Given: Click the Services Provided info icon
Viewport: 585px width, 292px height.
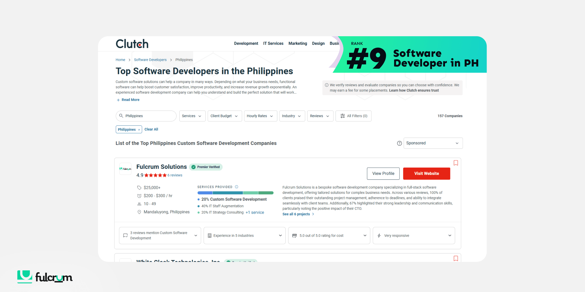Looking at the screenshot, I should pyautogui.click(x=236, y=187).
